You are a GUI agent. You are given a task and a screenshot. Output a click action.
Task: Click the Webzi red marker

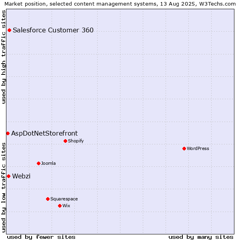click(x=8, y=176)
